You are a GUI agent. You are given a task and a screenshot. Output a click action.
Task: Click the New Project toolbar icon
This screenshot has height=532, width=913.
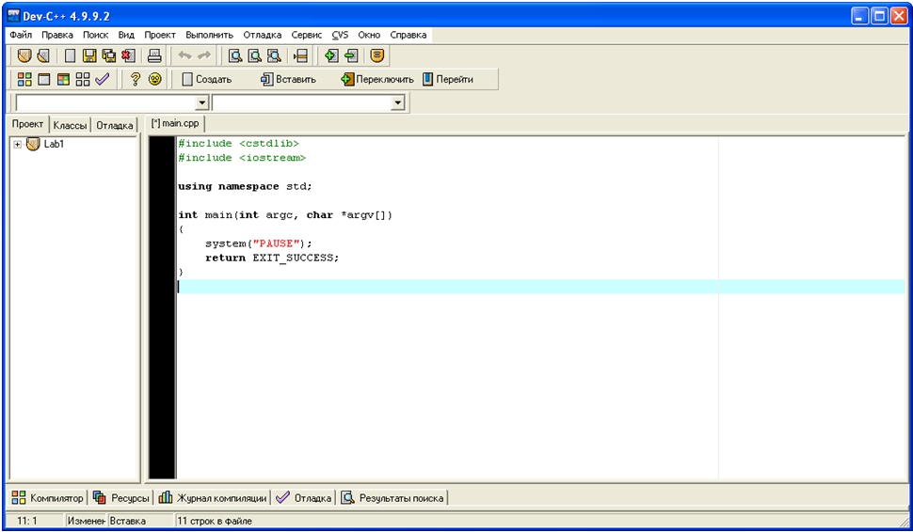24,55
